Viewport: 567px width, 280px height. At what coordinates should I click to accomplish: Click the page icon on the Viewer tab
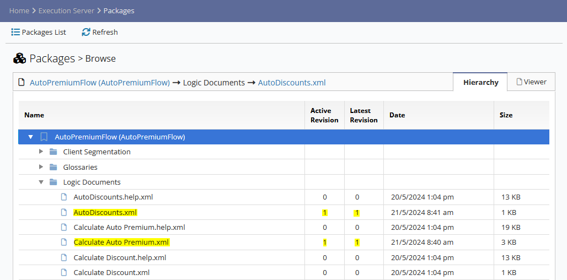click(x=519, y=82)
